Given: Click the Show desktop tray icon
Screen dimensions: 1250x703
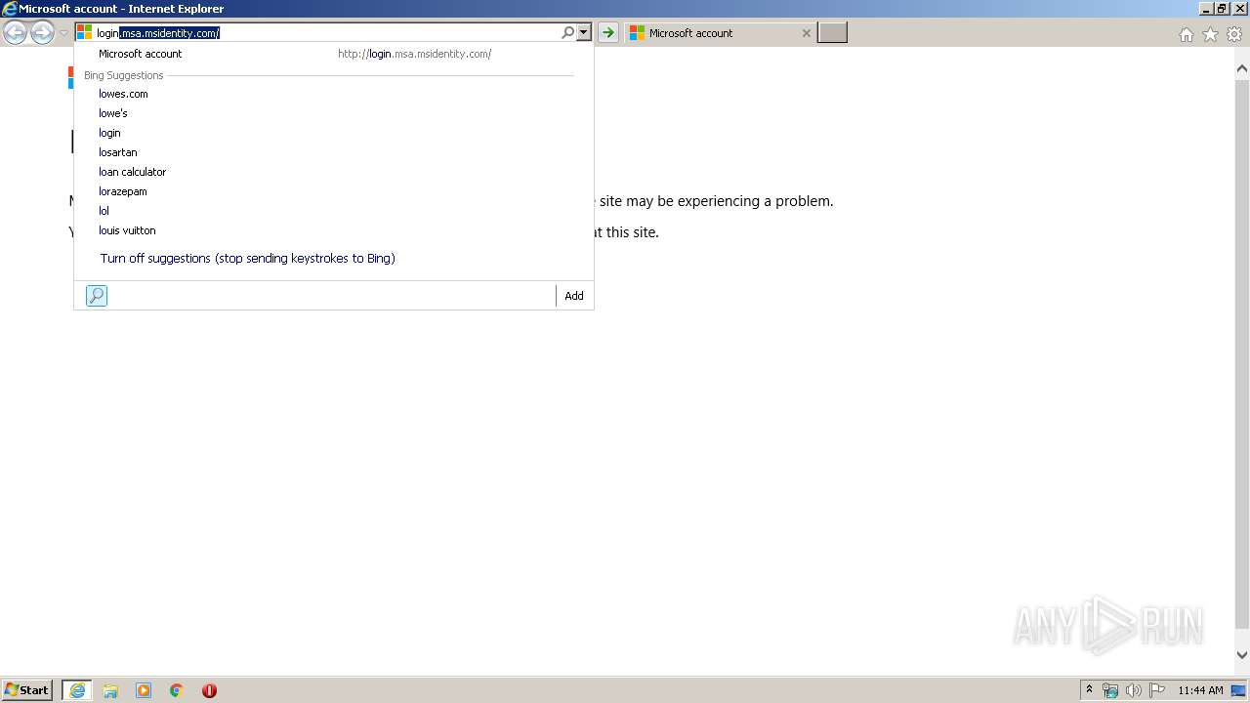Looking at the screenshot, I should [1239, 690].
